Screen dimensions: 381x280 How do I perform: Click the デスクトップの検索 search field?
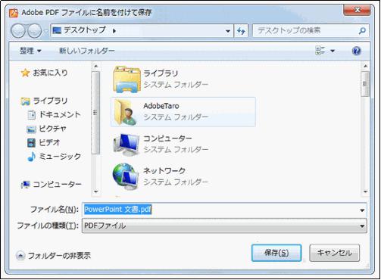(311, 31)
